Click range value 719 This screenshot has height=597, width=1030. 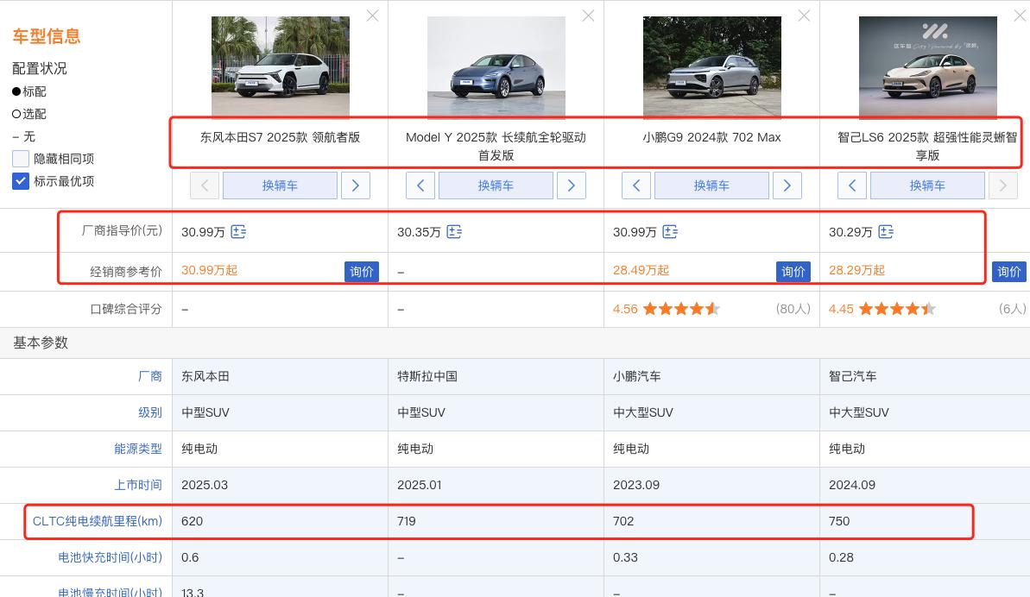(407, 521)
